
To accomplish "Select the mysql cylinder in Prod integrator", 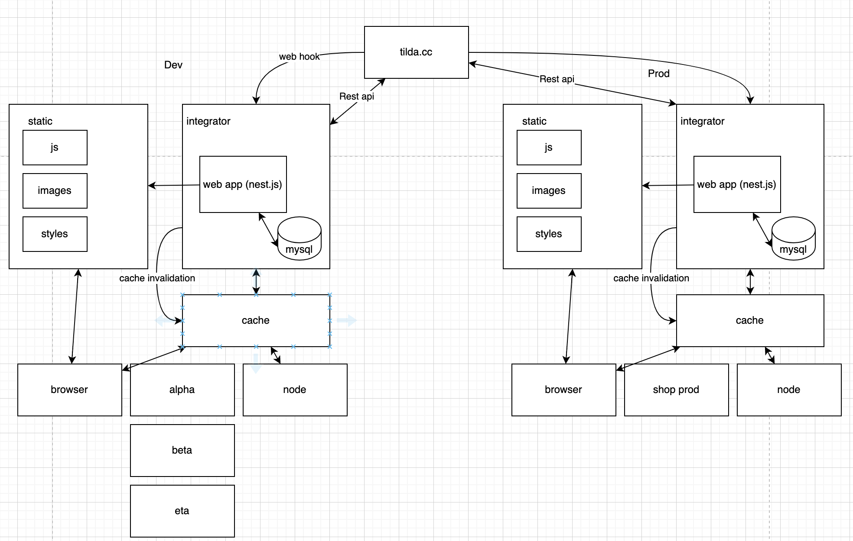I will 793,239.
